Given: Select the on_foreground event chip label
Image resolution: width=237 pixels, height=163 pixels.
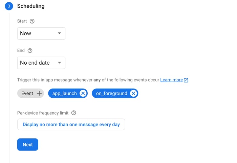Looking at the screenshot, I should coord(111,93).
